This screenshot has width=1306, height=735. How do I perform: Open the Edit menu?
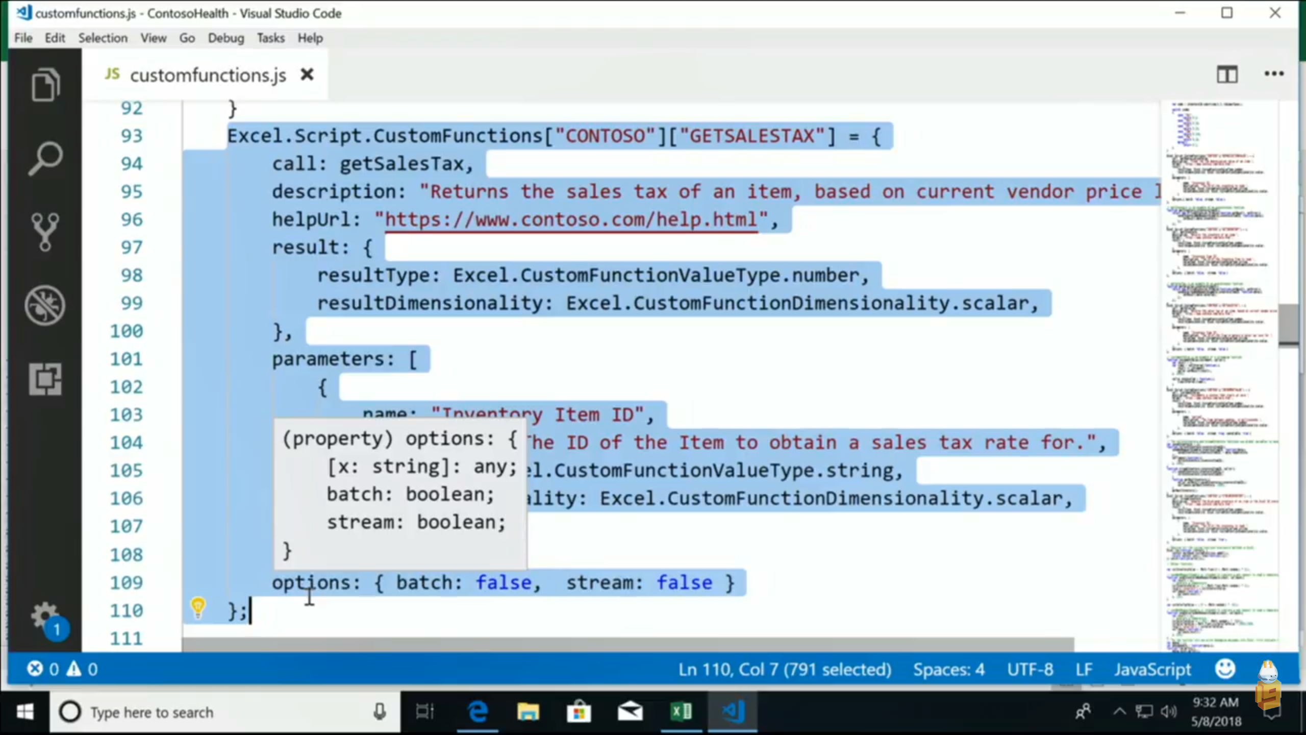click(x=55, y=38)
